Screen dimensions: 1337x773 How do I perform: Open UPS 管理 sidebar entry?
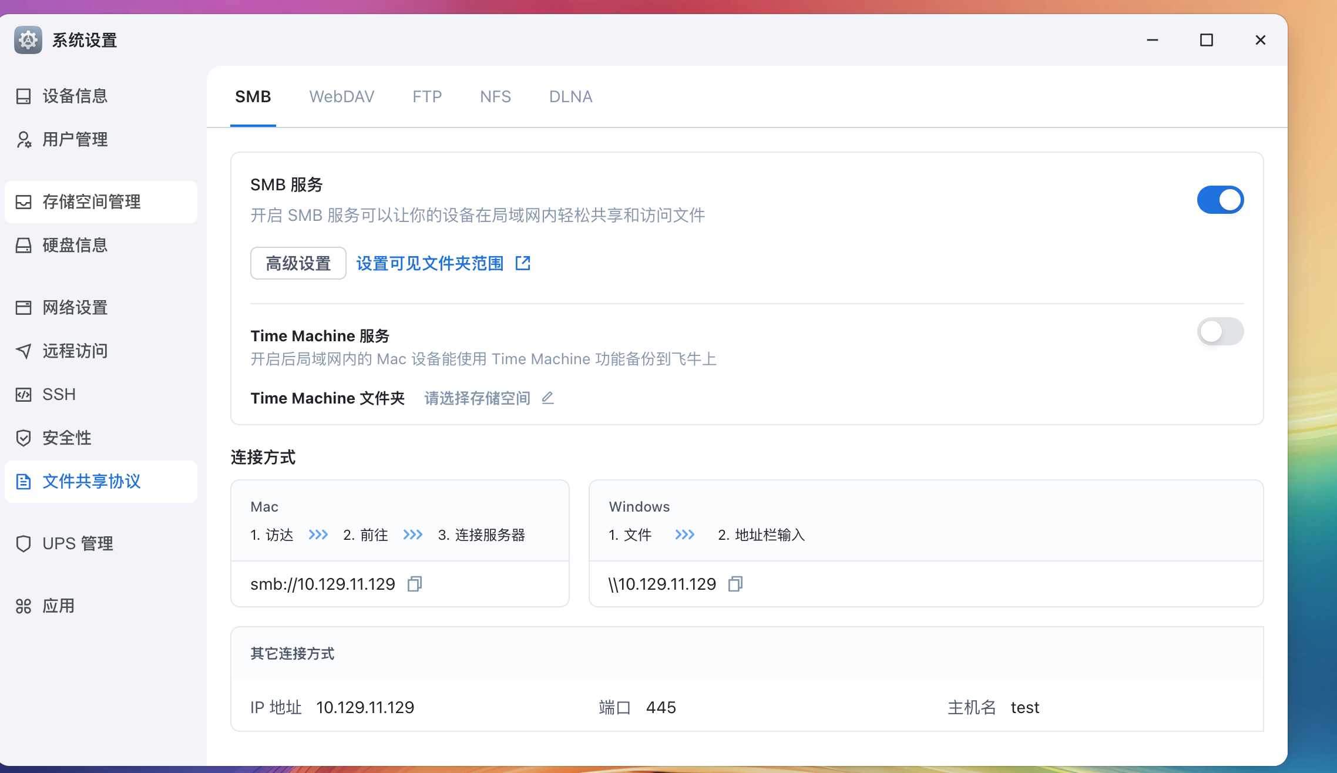pyautogui.click(x=101, y=544)
